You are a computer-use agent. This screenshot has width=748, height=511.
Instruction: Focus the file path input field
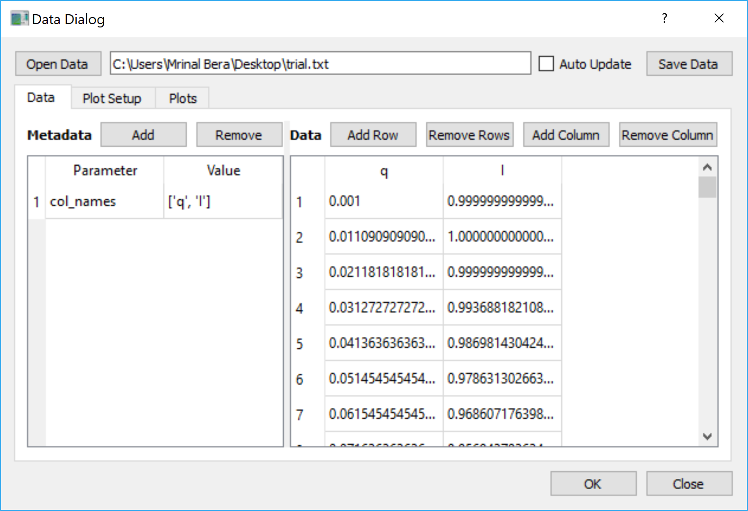[320, 63]
